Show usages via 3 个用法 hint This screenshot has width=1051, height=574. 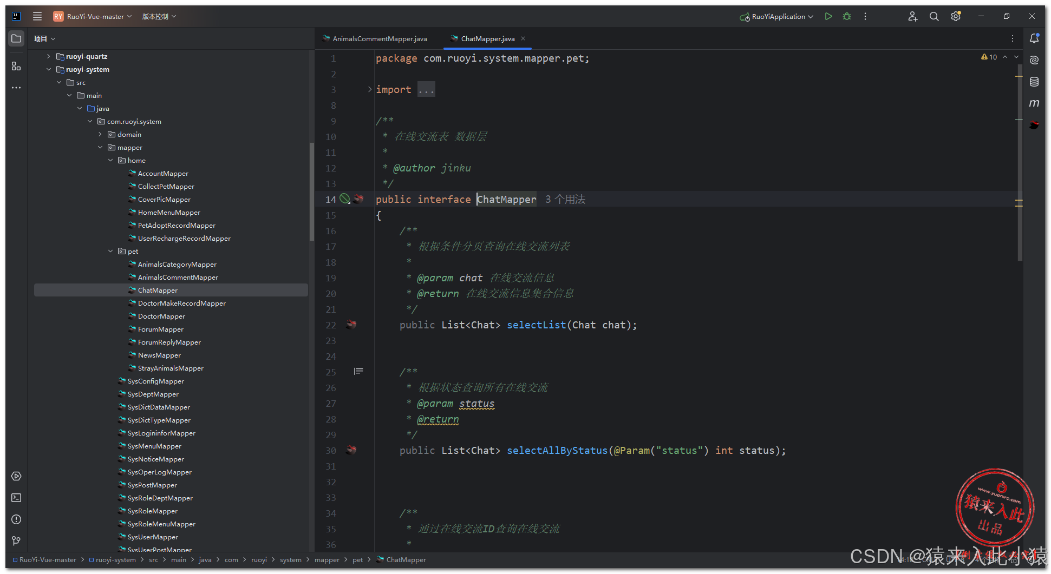(565, 199)
